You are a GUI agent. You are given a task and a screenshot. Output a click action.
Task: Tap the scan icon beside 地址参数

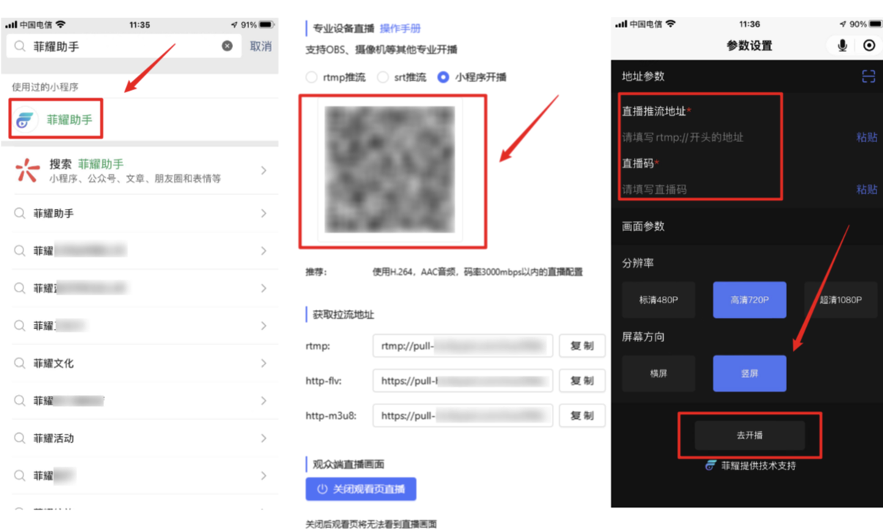(x=868, y=76)
